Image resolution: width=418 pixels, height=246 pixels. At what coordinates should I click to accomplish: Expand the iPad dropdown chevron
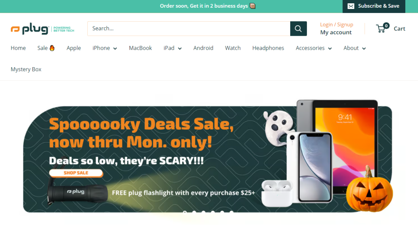(180, 48)
